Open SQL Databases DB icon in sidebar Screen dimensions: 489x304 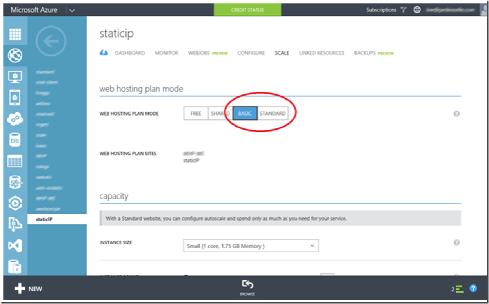click(x=15, y=140)
